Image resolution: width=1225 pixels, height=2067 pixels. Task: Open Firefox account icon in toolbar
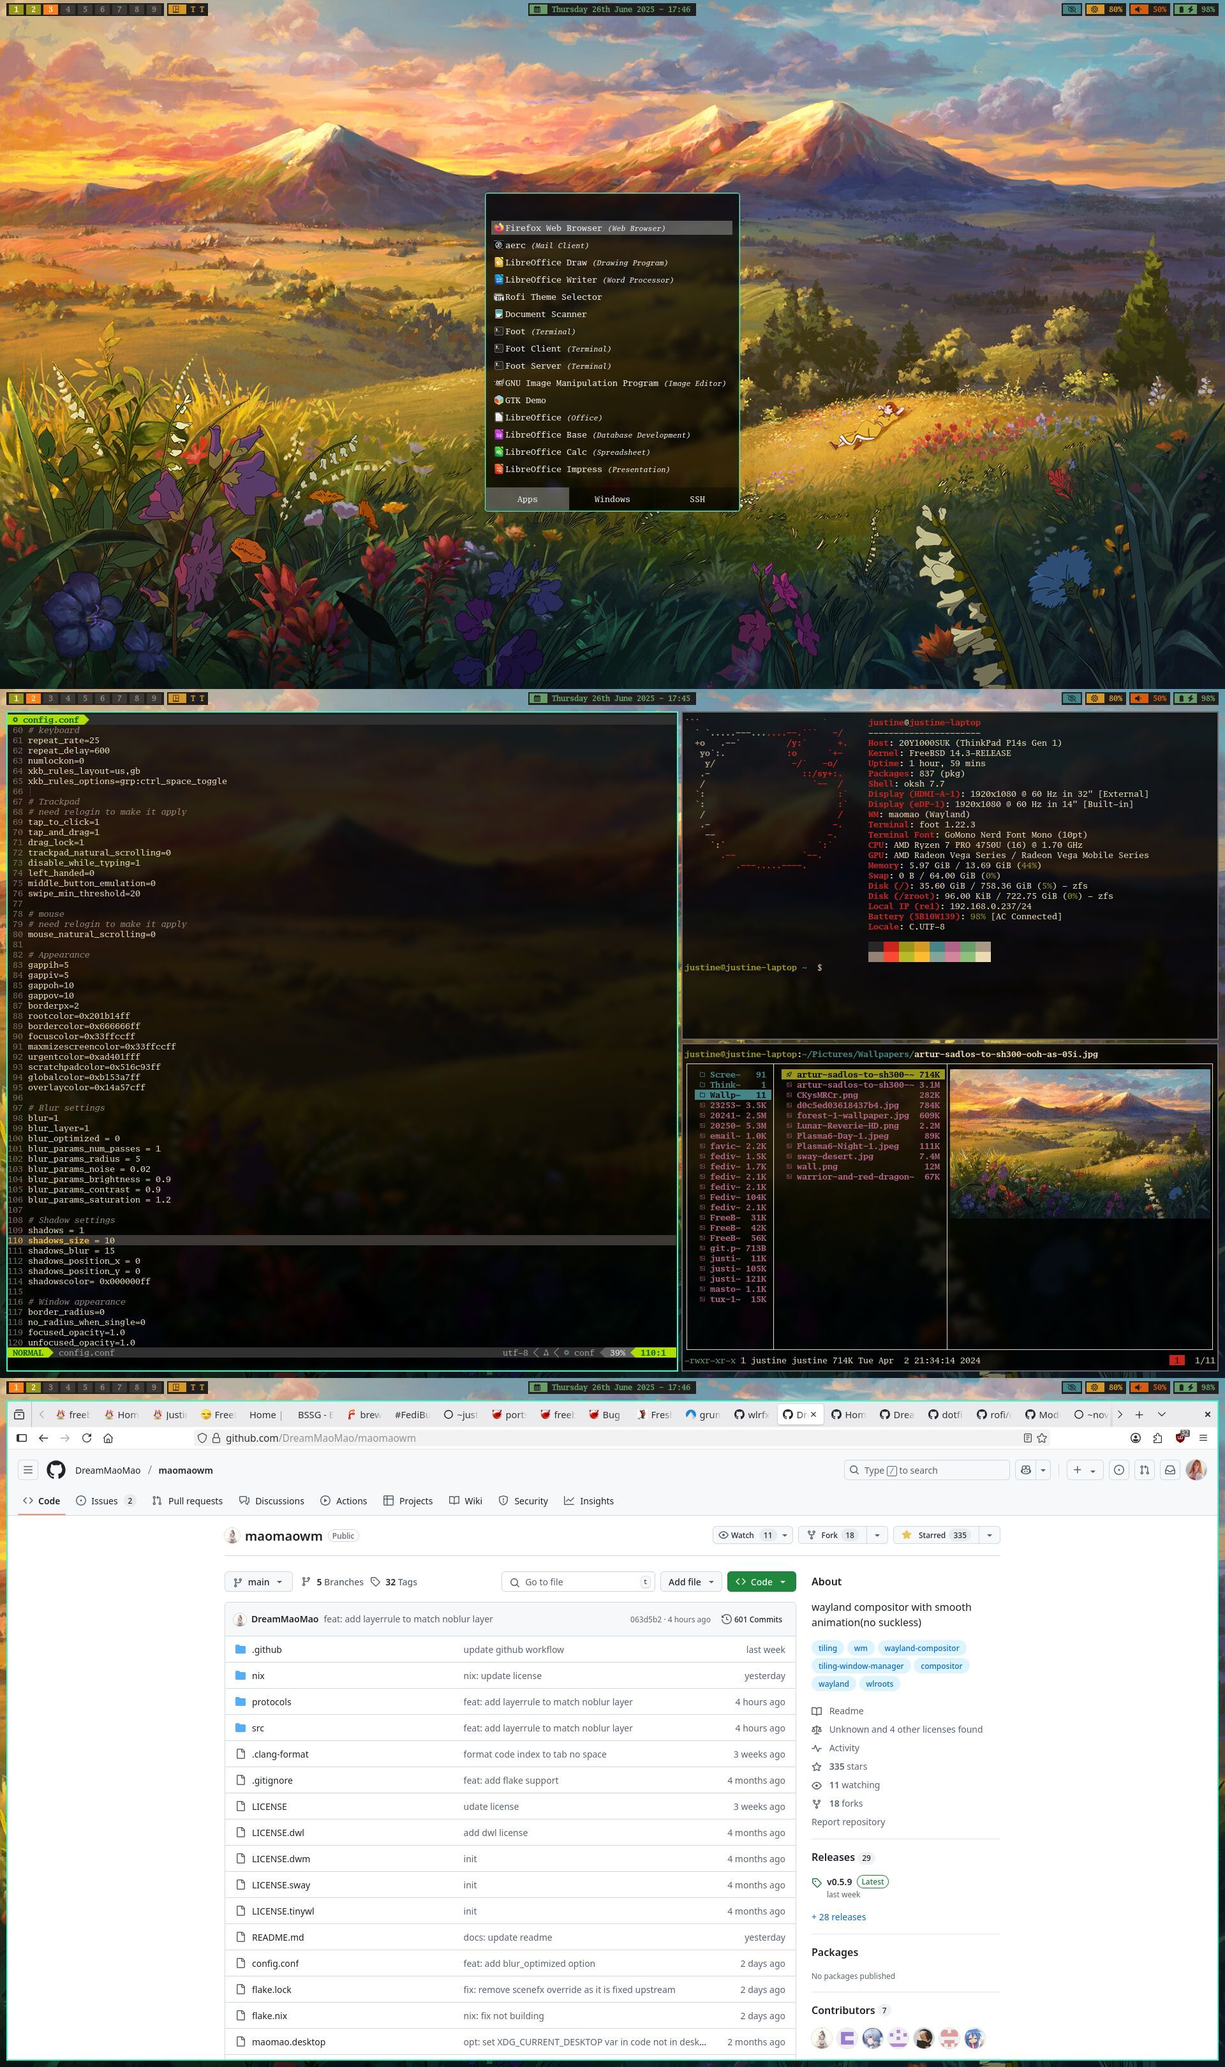pyautogui.click(x=1136, y=1438)
